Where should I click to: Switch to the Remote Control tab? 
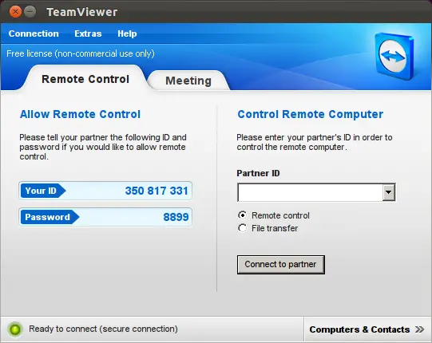click(x=85, y=79)
